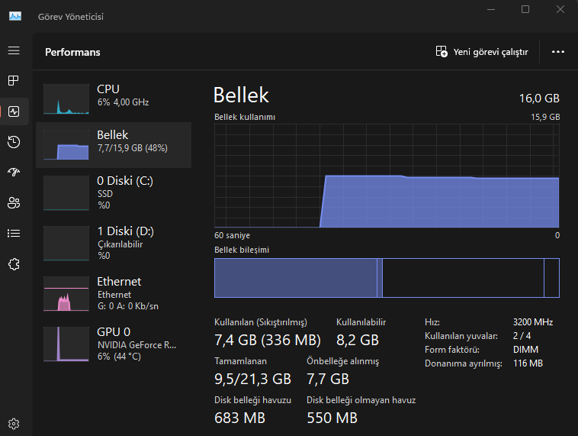View the Ethernet network performance

(x=114, y=293)
